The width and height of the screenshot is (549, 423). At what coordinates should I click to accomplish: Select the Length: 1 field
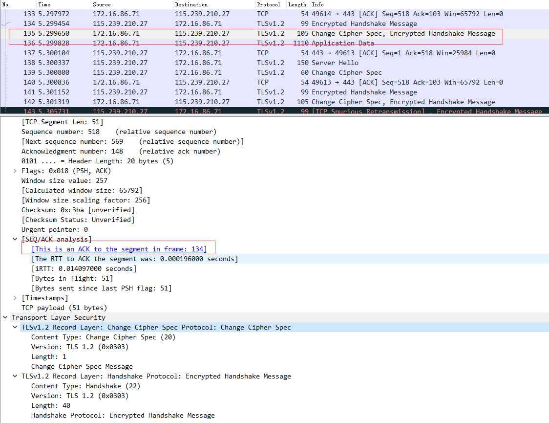pyautogui.click(x=49, y=357)
